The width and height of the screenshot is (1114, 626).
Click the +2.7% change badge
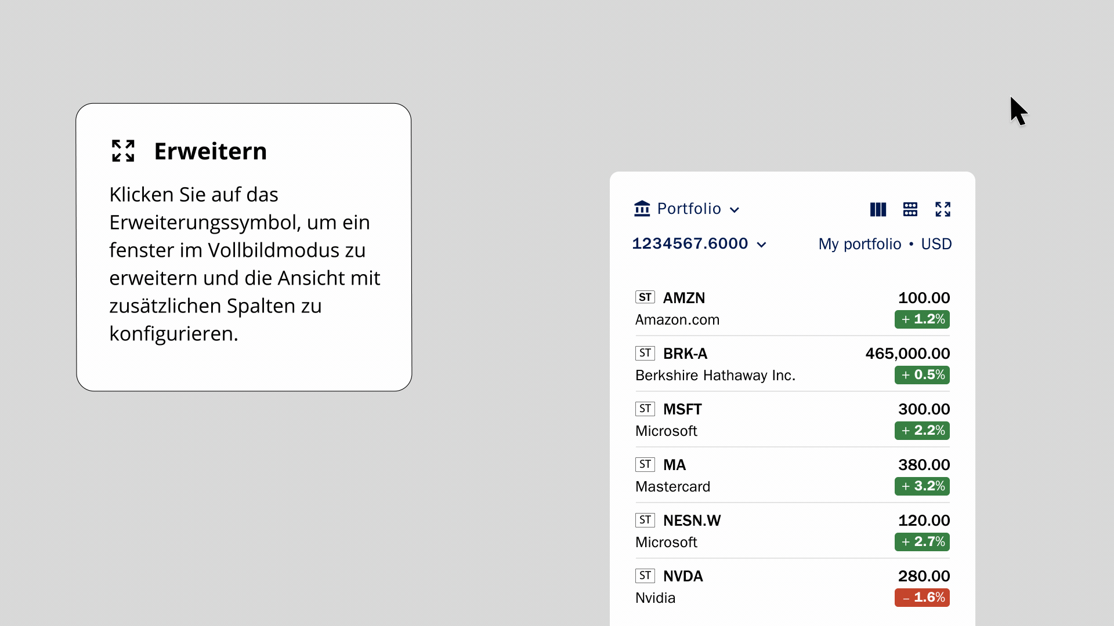[922, 542]
